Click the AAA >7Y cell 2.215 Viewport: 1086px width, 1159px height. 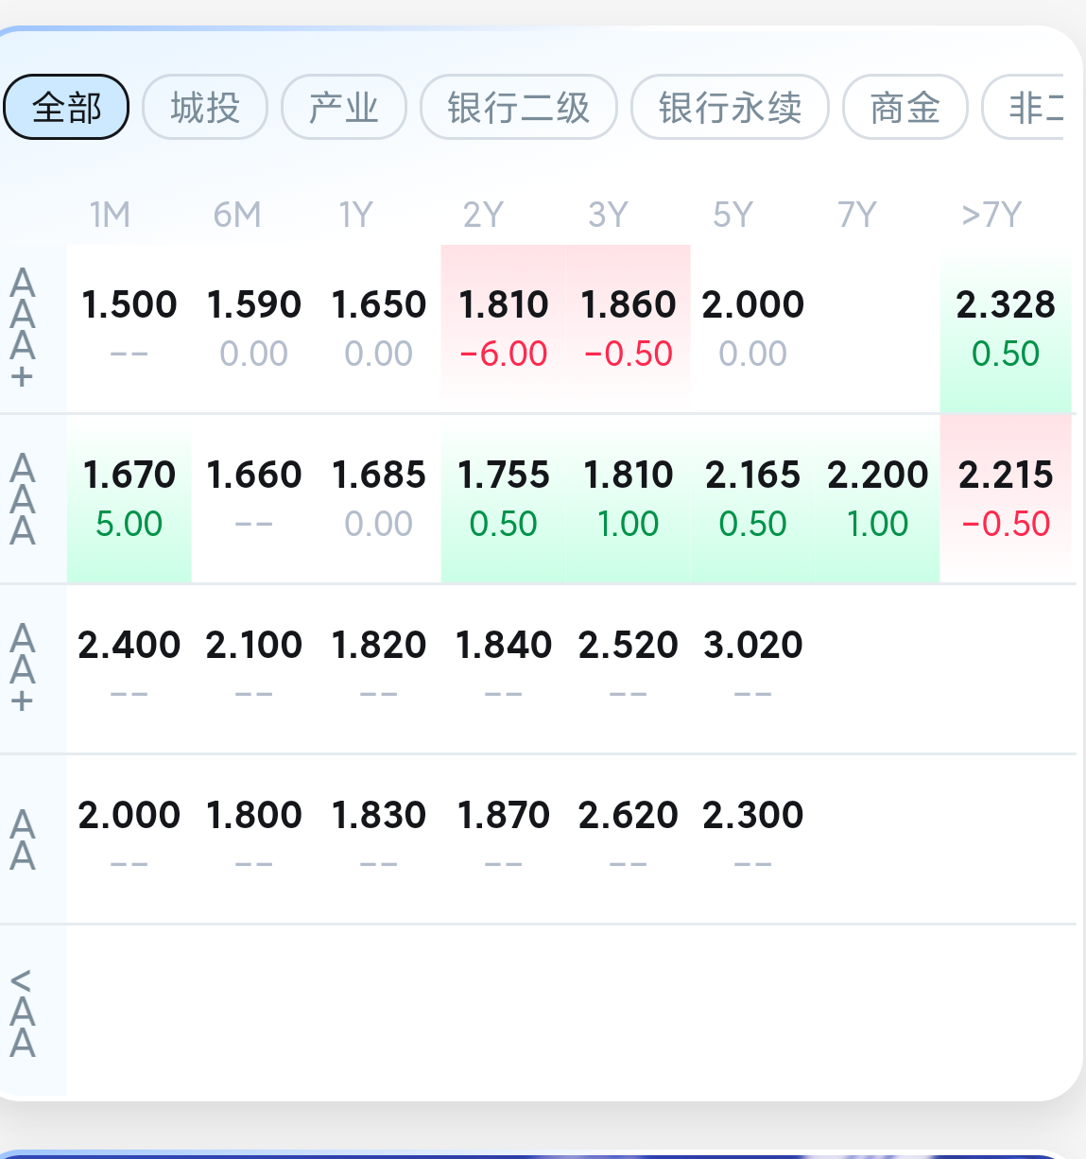pos(1005,497)
